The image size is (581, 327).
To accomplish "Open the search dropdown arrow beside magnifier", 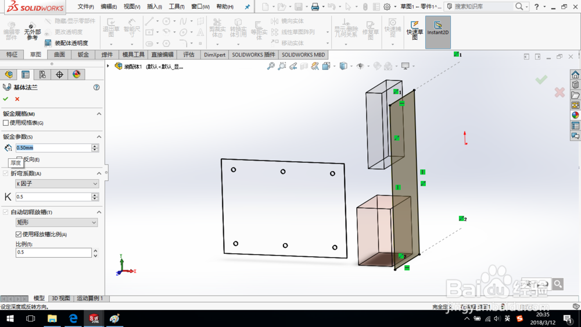I will [x=526, y=6].
